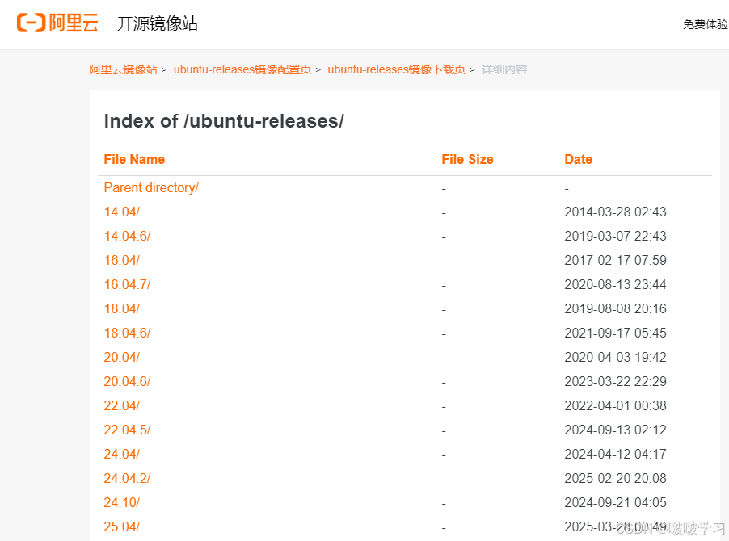The height and width of the screenshot is (541, 729).
Task: Open ubuntu-releases镜像下载页 breadcrumb
Action: [397, 69]
